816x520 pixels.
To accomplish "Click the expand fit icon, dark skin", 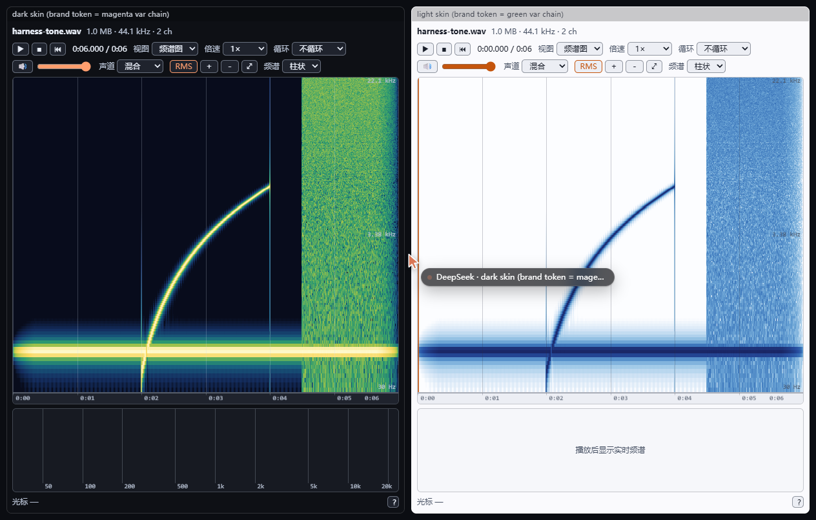I will click(249, 66).
